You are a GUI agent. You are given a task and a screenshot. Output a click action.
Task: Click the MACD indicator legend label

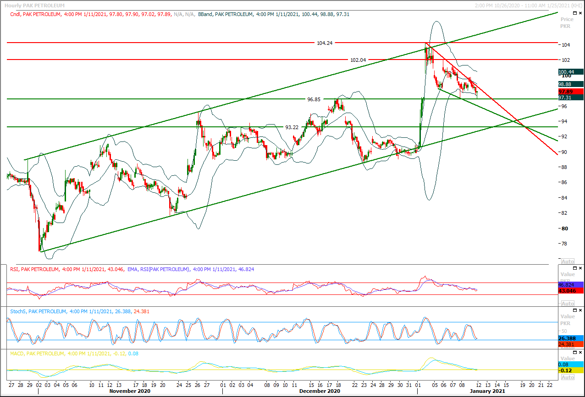(74, 354)
